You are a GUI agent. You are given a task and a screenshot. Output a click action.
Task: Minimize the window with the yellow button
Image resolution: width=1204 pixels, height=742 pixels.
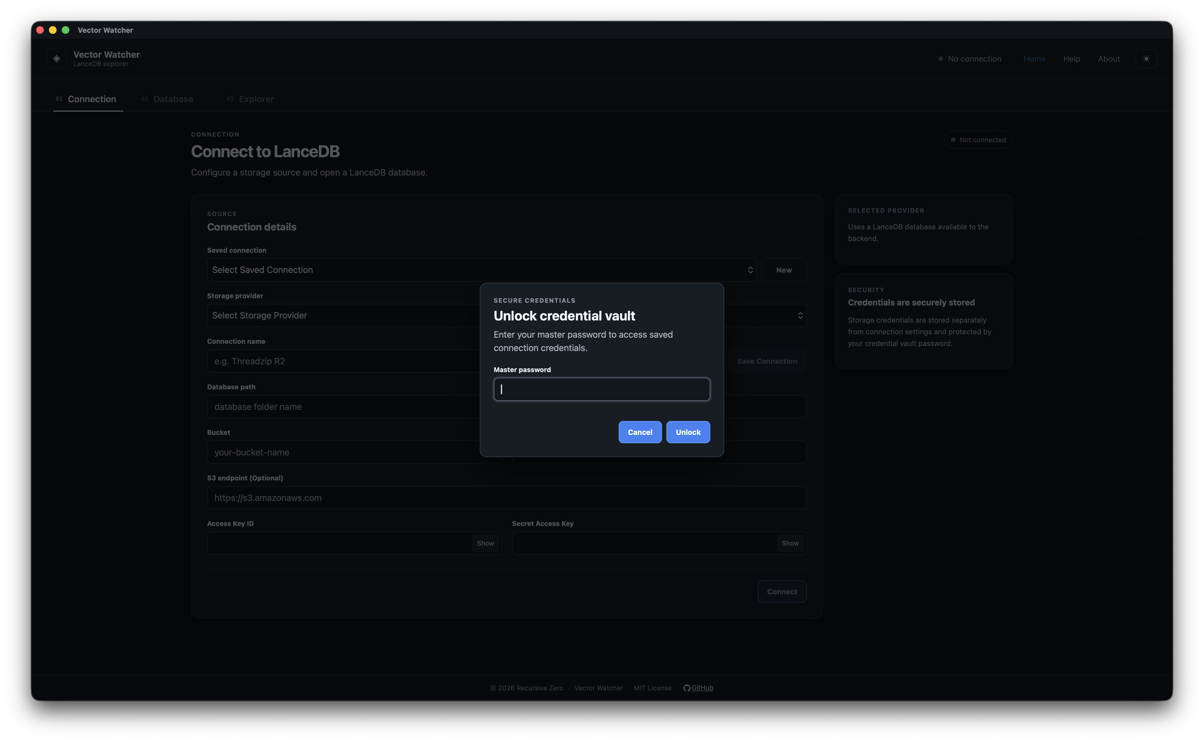[x=53, y=30]
